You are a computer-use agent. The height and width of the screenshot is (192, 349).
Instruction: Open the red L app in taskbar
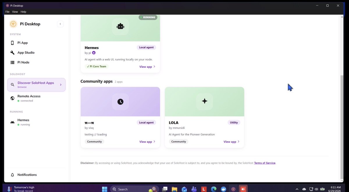click(x=204, y=189)
